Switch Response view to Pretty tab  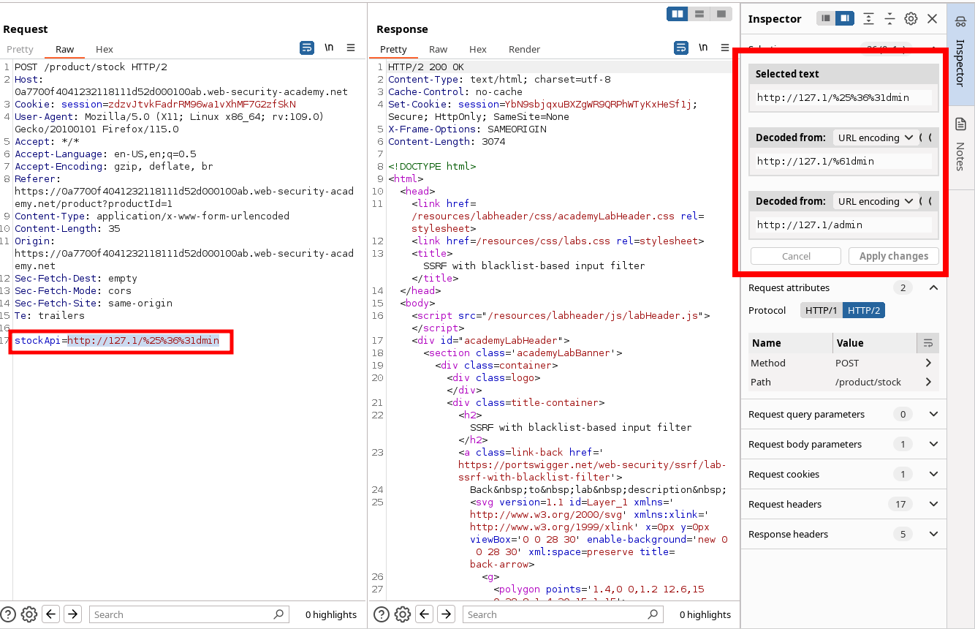click(x=393, y=49)
